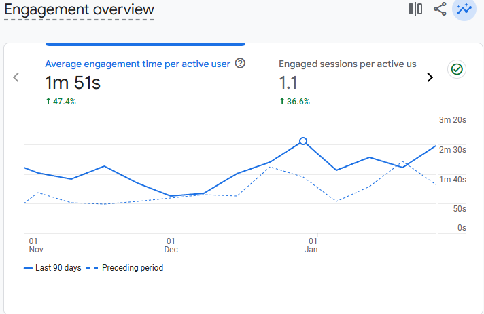This screenshot has width=484, height=314.
Task: Show next metrics with right chevron
Action: (x=430, y=77)
